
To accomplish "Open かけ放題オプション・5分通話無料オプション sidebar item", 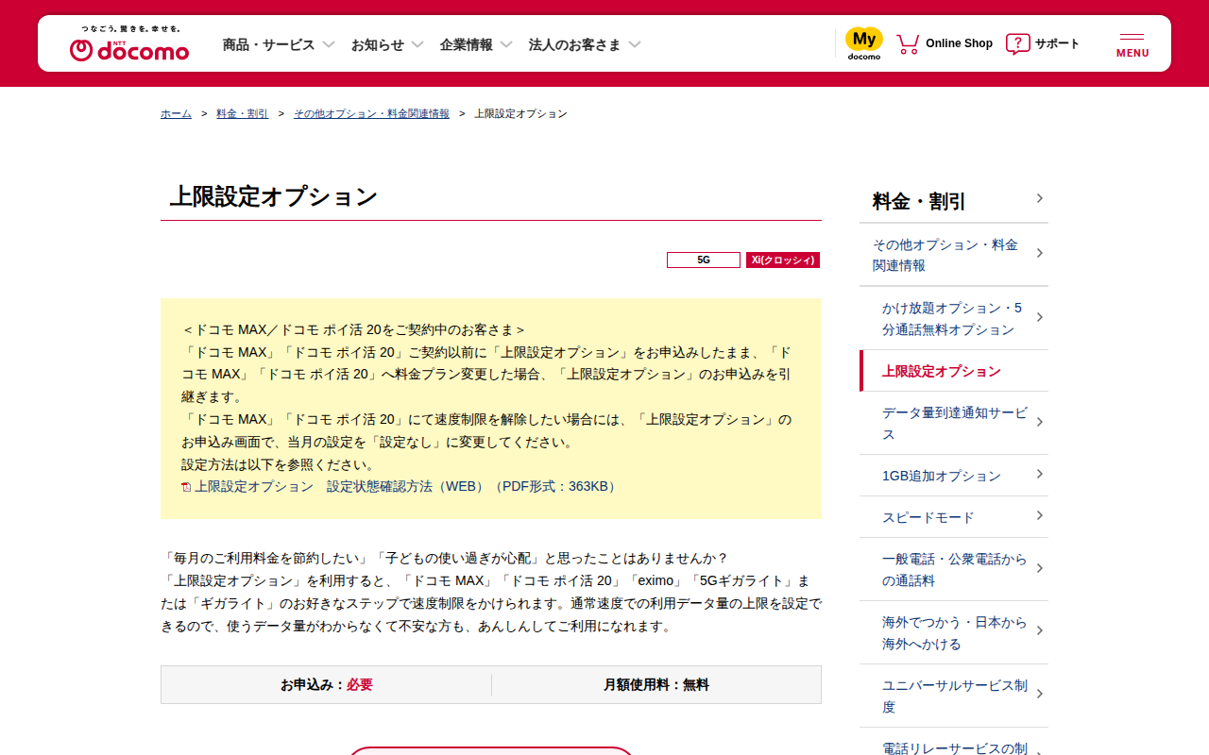I will coord(954,318).
